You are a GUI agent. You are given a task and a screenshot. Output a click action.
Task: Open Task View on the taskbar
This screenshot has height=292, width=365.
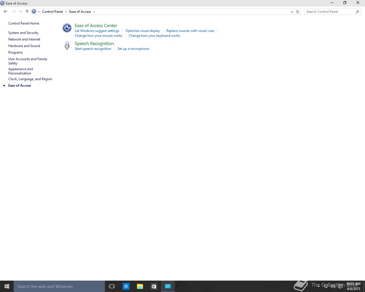click(112, 286)
